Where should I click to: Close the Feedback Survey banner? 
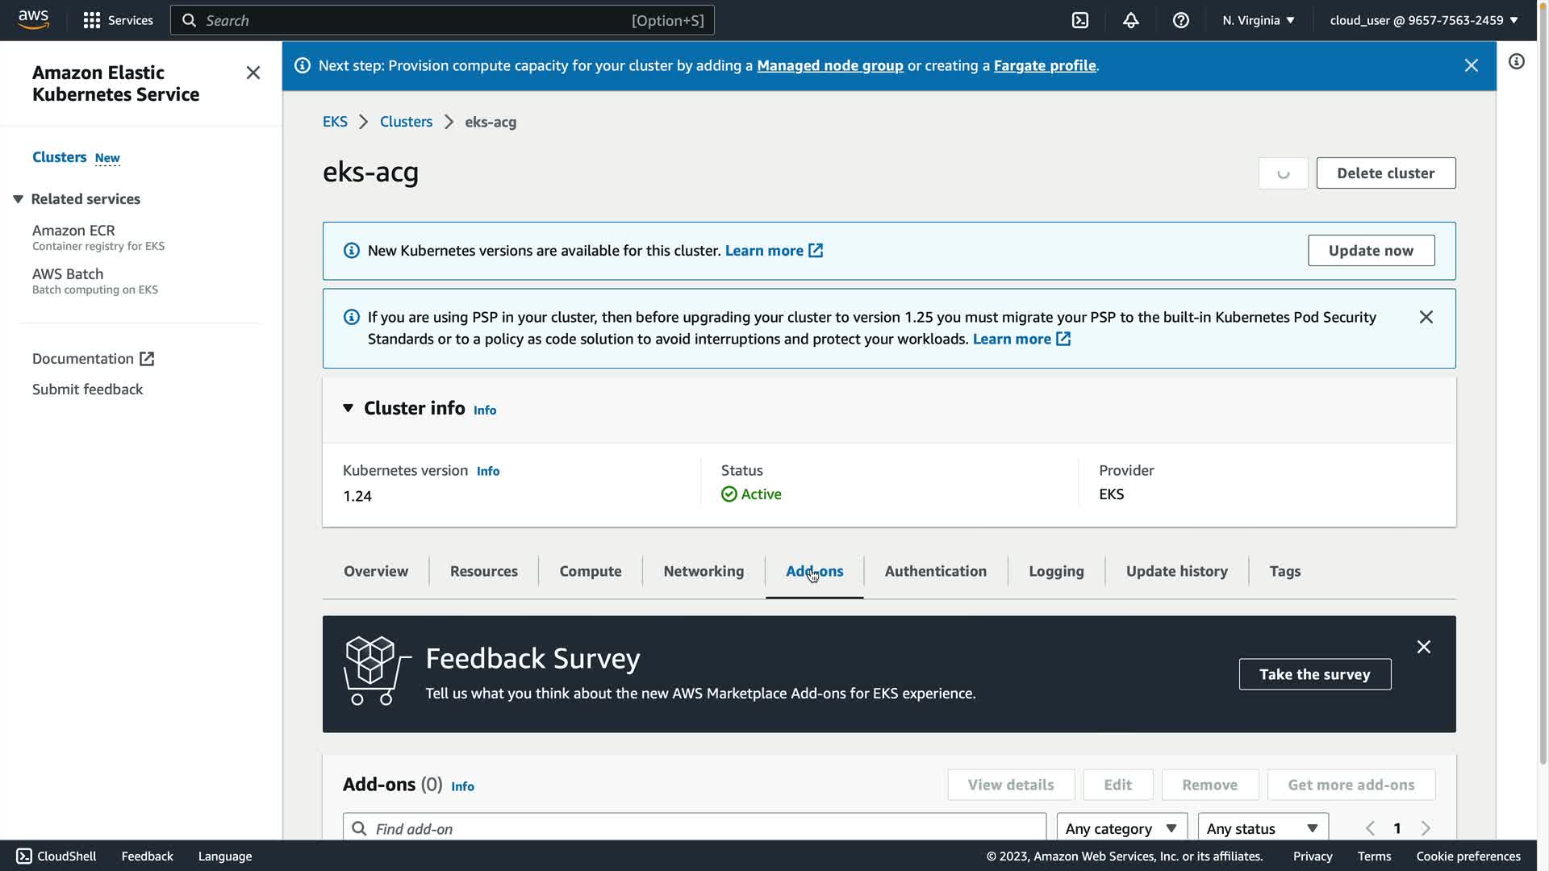point(1423,647)
